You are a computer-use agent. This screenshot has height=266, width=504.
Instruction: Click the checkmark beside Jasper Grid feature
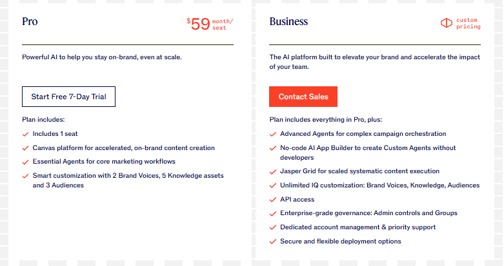pyautogui.click(x=273, y=172)
